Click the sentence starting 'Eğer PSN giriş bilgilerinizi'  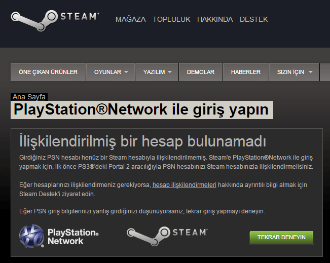tap(142, 211)
